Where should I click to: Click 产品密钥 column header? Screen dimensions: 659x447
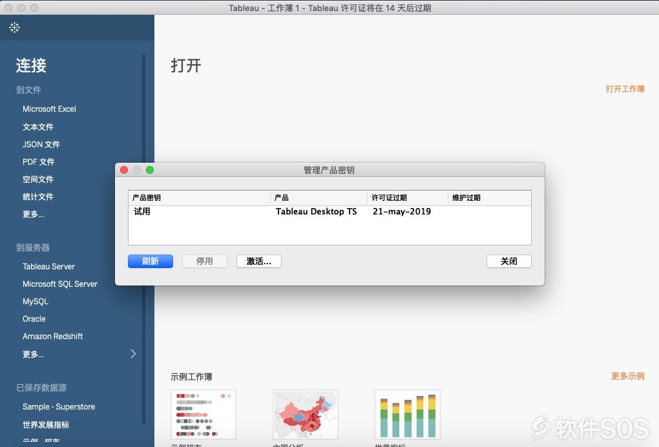click(199, 198)
